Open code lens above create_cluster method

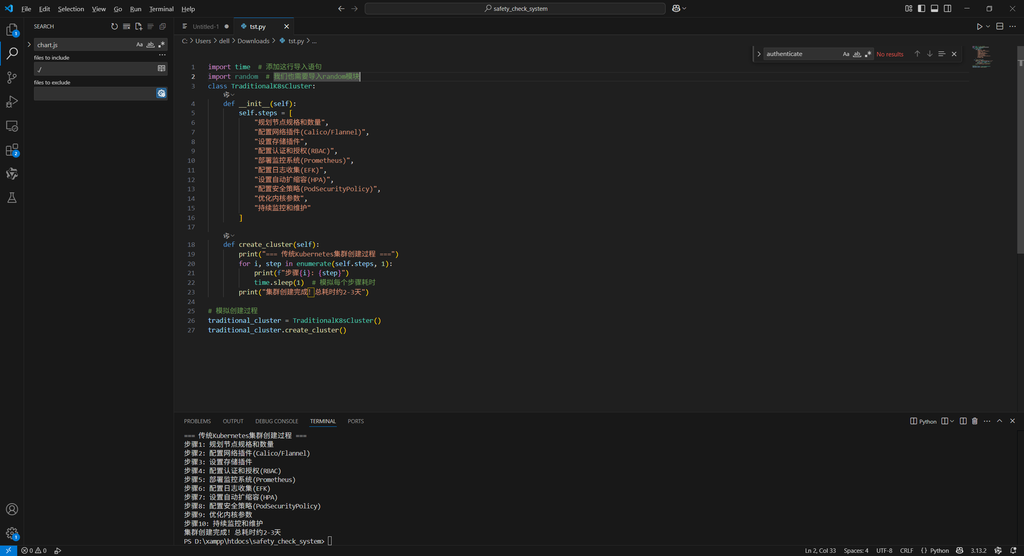click(229, 236)
